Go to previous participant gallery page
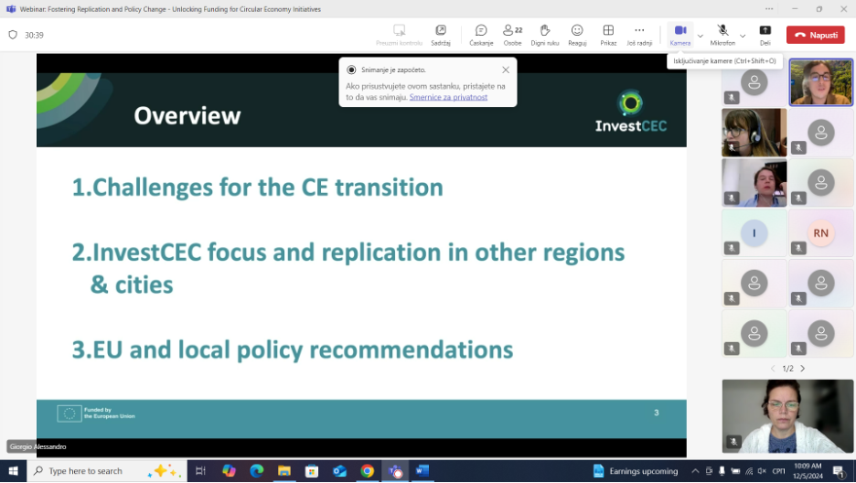Viewport: 856px width, 483px height. point(772,369)
